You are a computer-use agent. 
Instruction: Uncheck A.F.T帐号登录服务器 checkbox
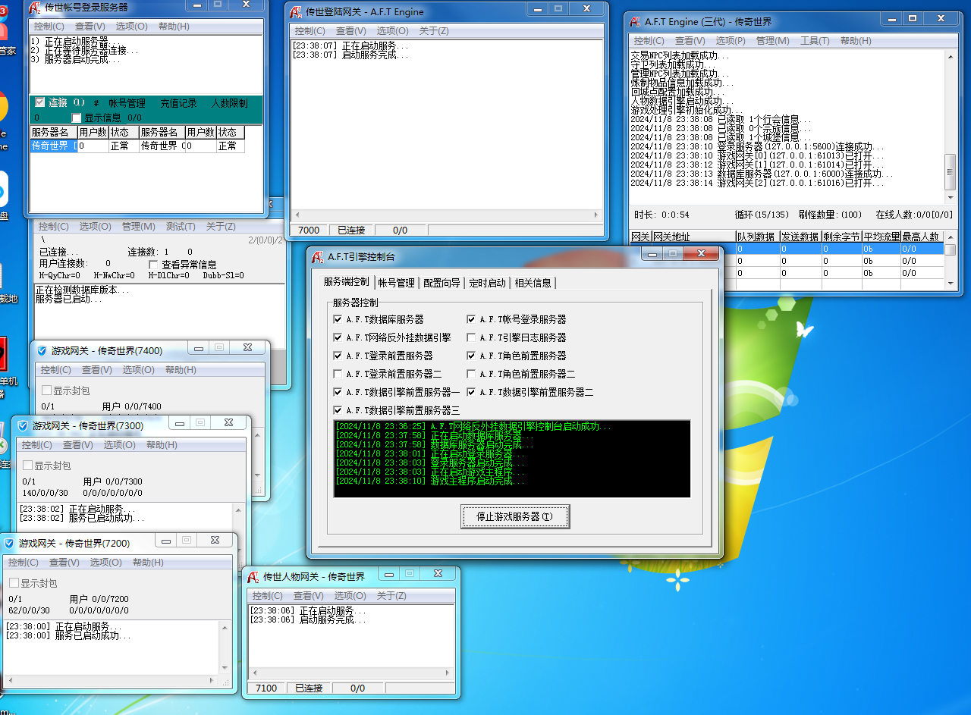471,319
